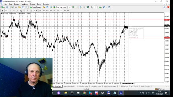
Task: Switch chart to M5 timeframe
Action: [x=44, y=11]
